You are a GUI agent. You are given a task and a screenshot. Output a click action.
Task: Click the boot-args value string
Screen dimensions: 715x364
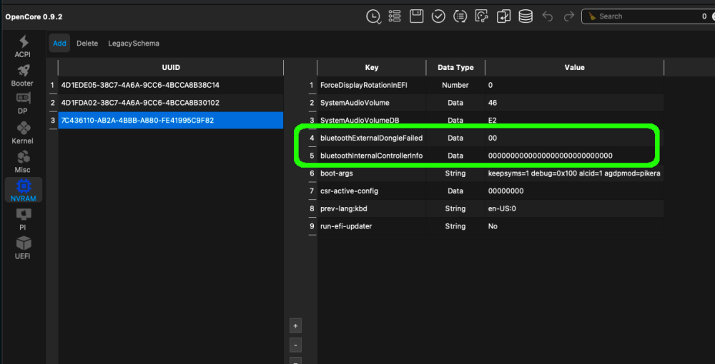[x=574, y=173]
